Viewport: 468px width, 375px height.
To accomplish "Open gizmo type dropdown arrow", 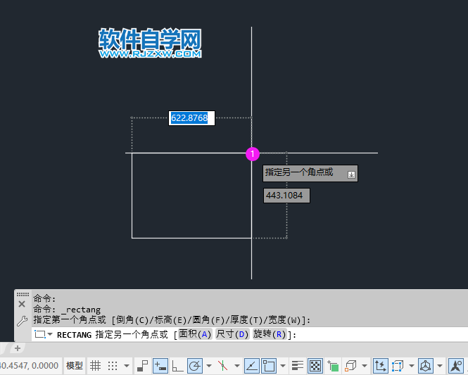I will coord(440,366).
